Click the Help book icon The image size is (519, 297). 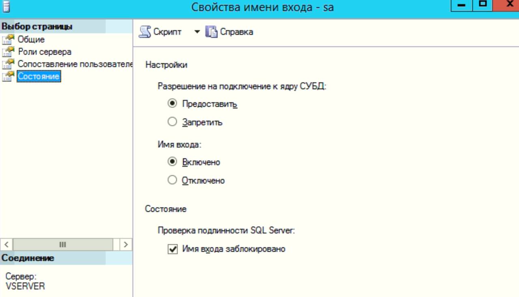[x=211, y=32]
